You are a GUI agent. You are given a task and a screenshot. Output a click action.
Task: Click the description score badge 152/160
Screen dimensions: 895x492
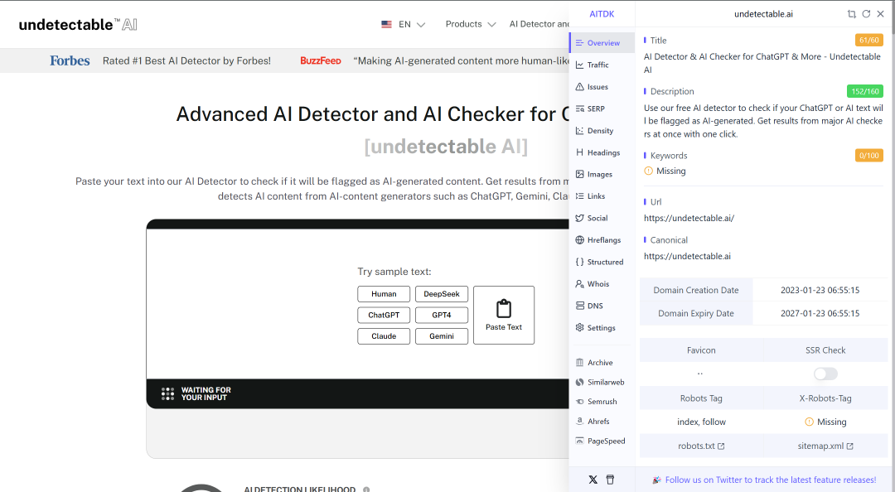[x=864, y=91]
